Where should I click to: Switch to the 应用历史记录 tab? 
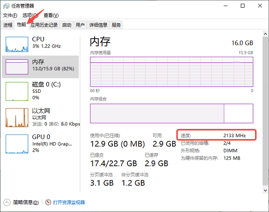point(44,25)
